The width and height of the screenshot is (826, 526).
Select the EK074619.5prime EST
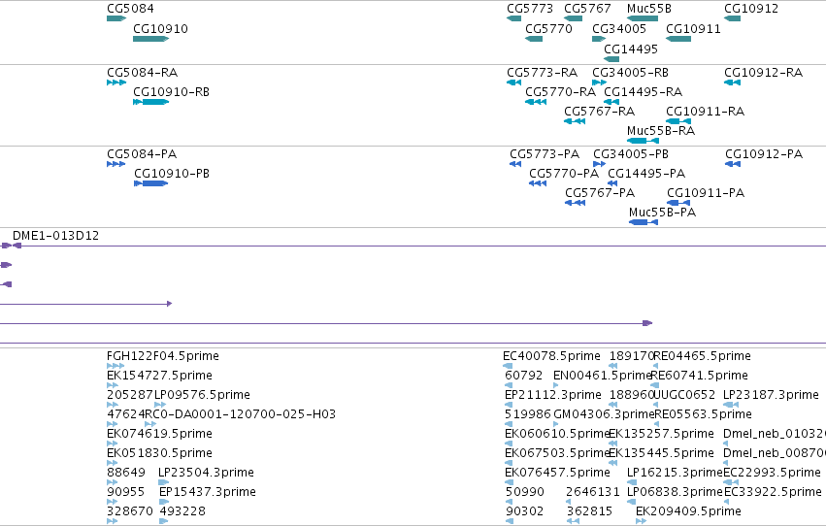click(x=113, y=444)
